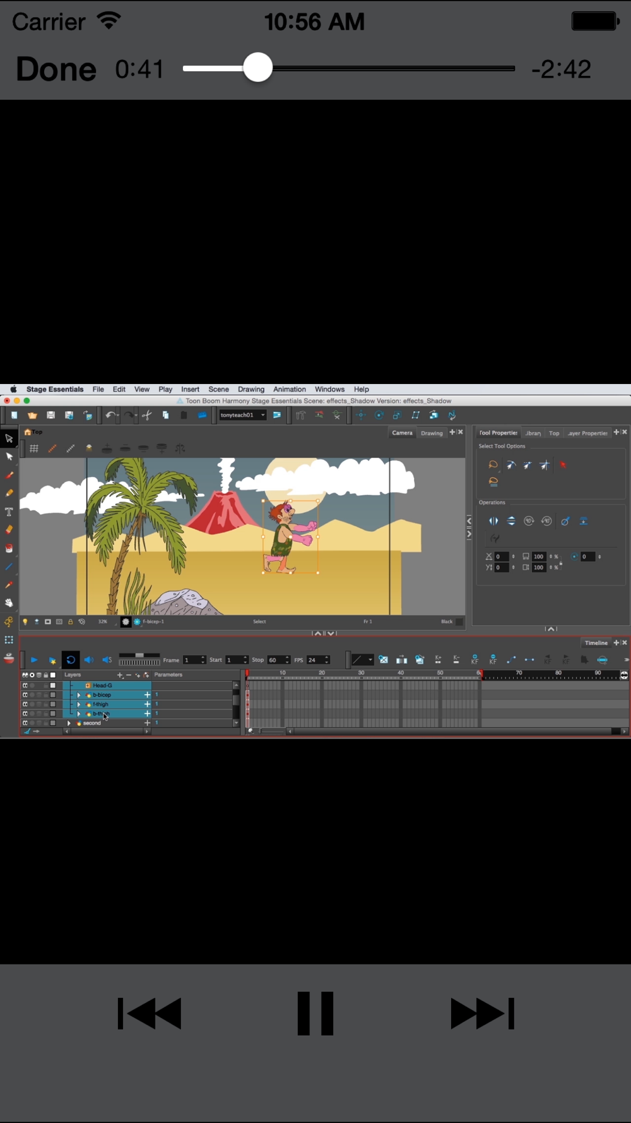Click the X offset input field
Screen dimensions: 631x1123
tap(502, 556)
